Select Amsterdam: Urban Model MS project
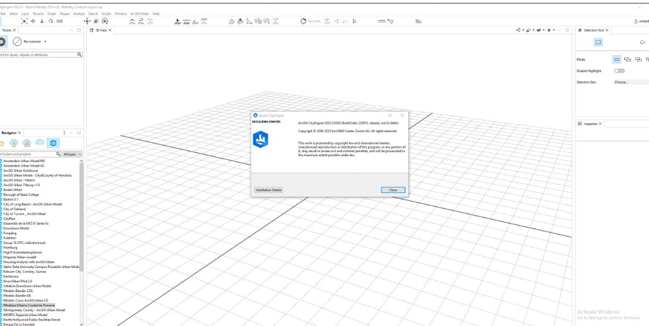Image resolution: width=649 pixels, height=326 pixels. [x=24, y=161]
